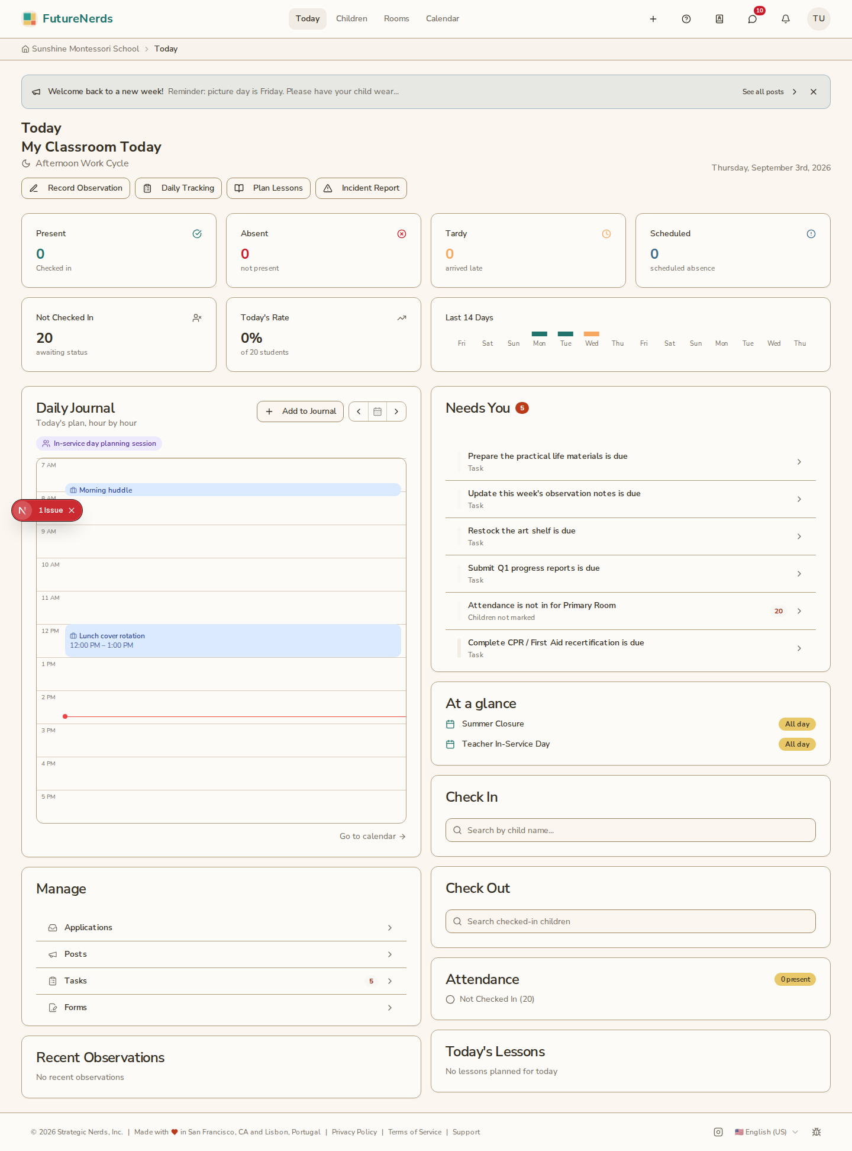Open the TU user avatar menu
Screen dimensions: 852x1151
pyautogui.click(x=819, y=19)
